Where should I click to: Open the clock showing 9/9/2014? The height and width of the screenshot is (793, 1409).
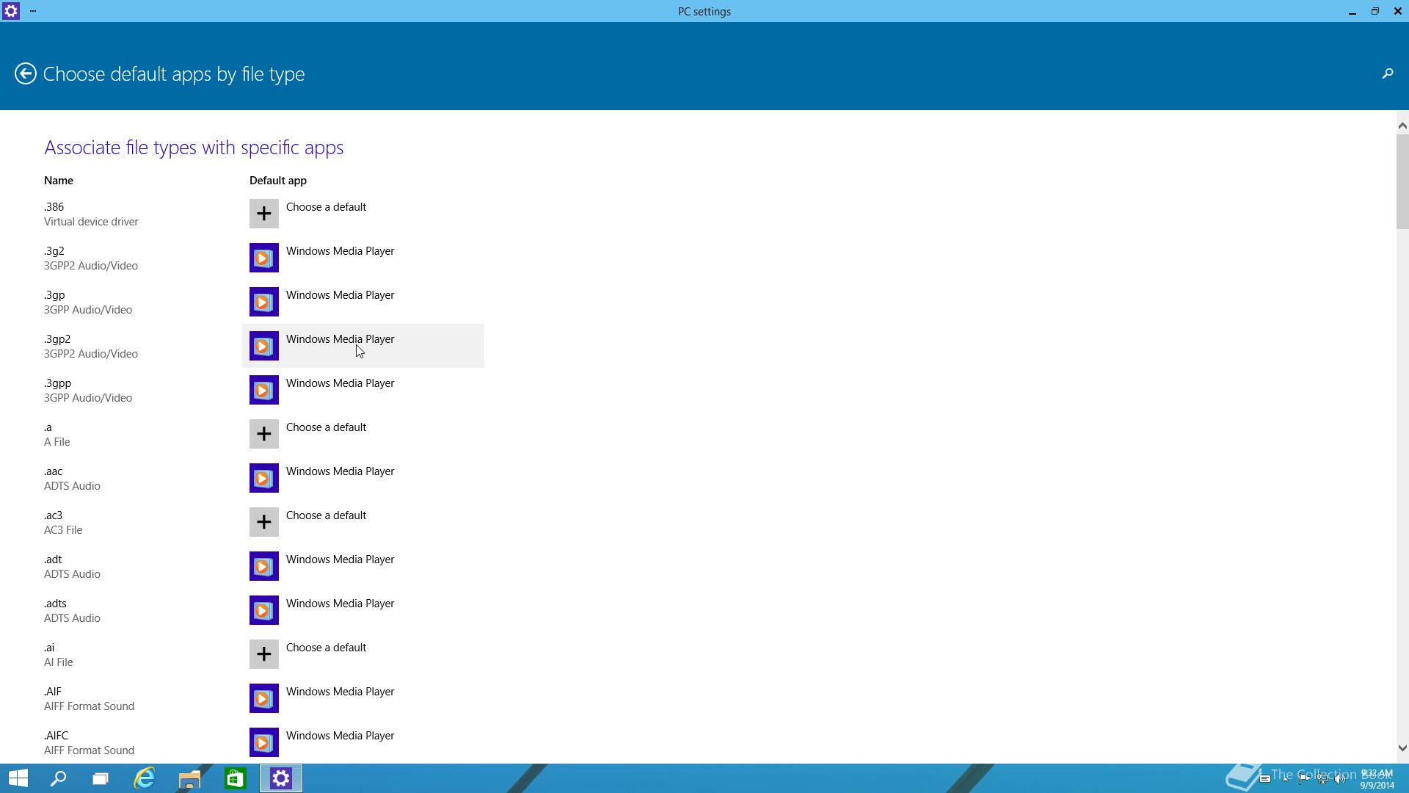(x=1377, y=779)
